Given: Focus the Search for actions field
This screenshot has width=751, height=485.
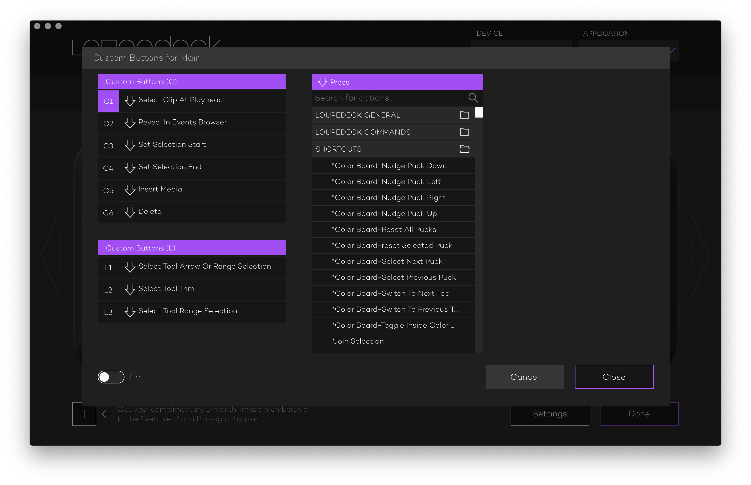Looking at the screenshot, I should 387,98.
